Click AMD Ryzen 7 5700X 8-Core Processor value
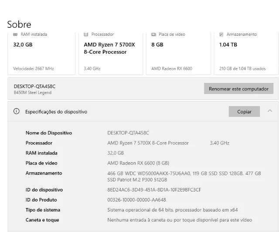The height and width of the screenshot is (232, 279). [148, 143]
